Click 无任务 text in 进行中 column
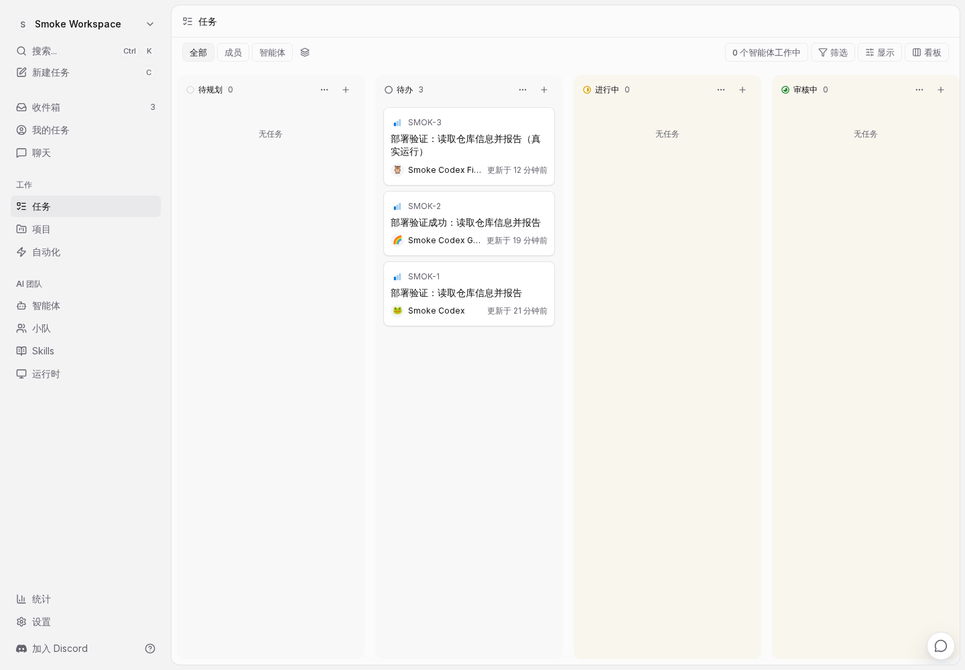 tap(667, 134)
